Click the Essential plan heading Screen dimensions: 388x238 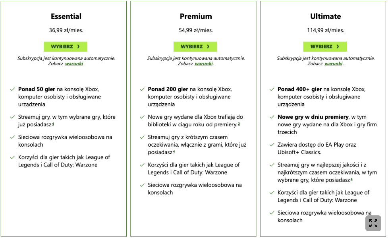[x=66, y=16]
